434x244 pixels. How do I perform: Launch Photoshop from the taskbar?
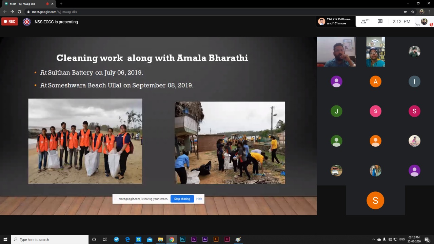[183, 239]
